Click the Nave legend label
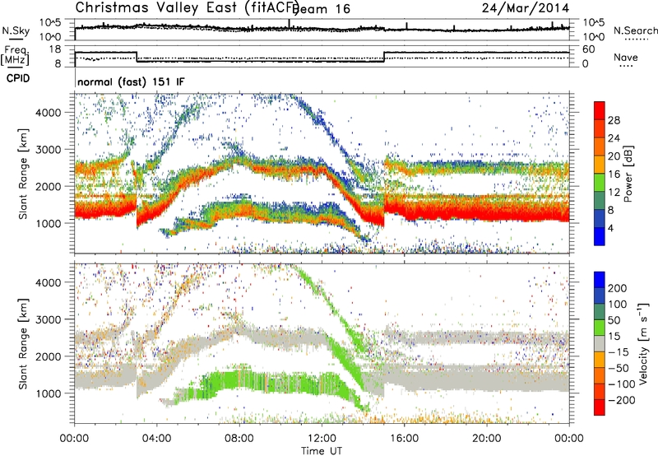Image resolution: width=658 pixels, height=456 pixels. click(x=625, y=57)
